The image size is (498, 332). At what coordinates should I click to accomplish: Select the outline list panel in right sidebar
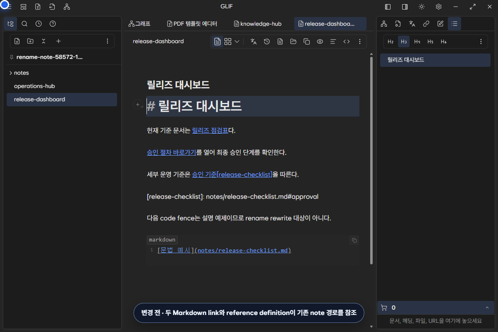454,24
